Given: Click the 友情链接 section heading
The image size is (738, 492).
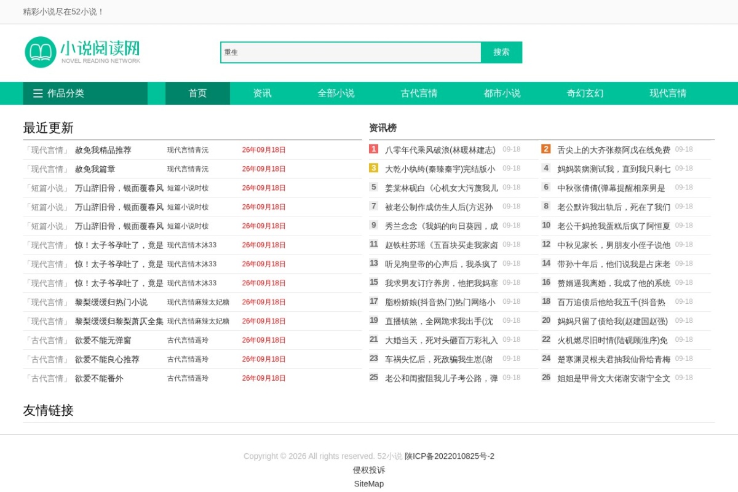Looking at the screenshot, I should click(x=48, y=410).
